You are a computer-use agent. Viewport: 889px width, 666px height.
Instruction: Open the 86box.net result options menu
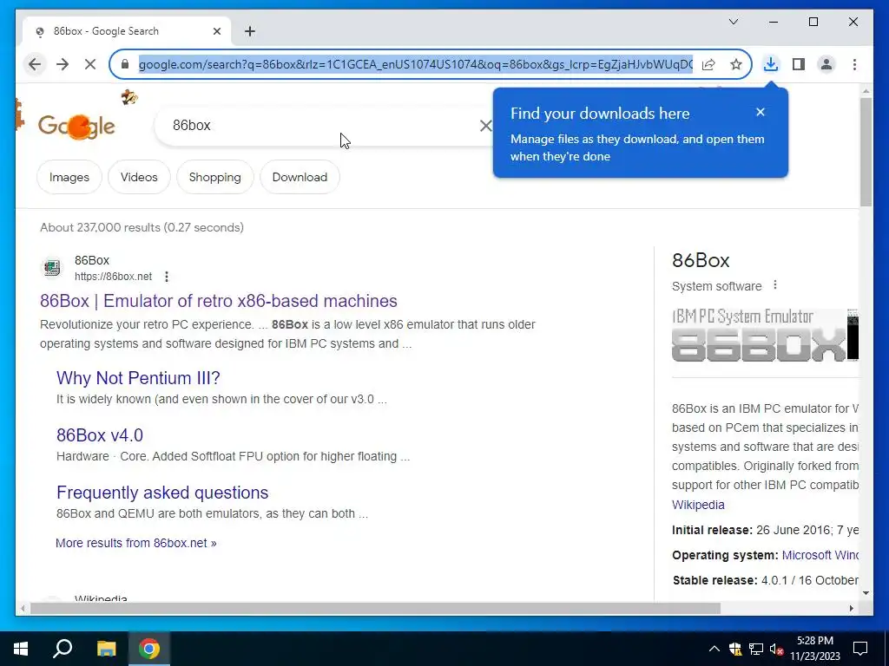(x=166, y=277)
